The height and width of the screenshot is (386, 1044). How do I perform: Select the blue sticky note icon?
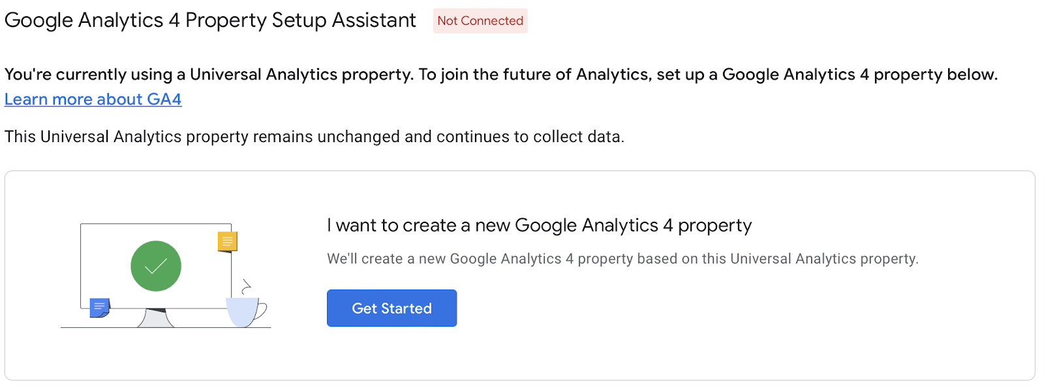(99, 307)
